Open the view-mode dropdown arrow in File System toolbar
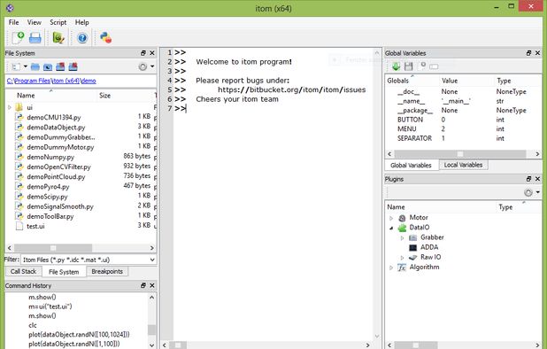The image size is (547, 349). (x=25, y=66)
